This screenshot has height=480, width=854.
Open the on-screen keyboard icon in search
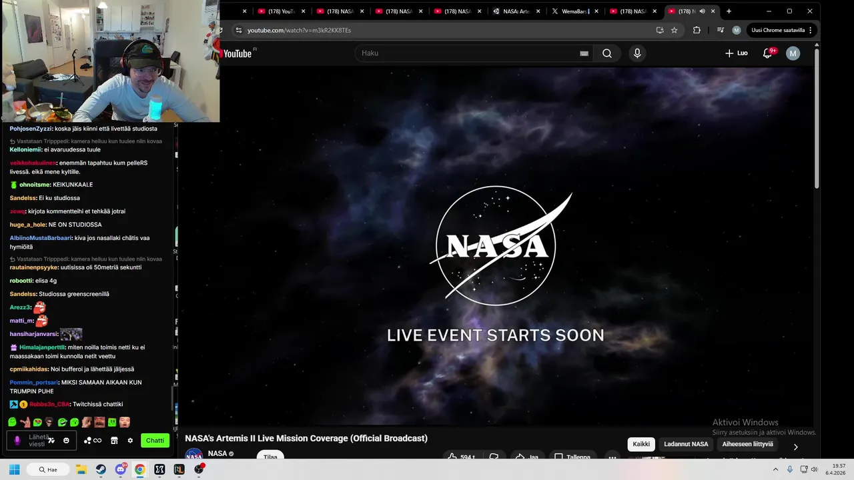click(x=584, y=53)
